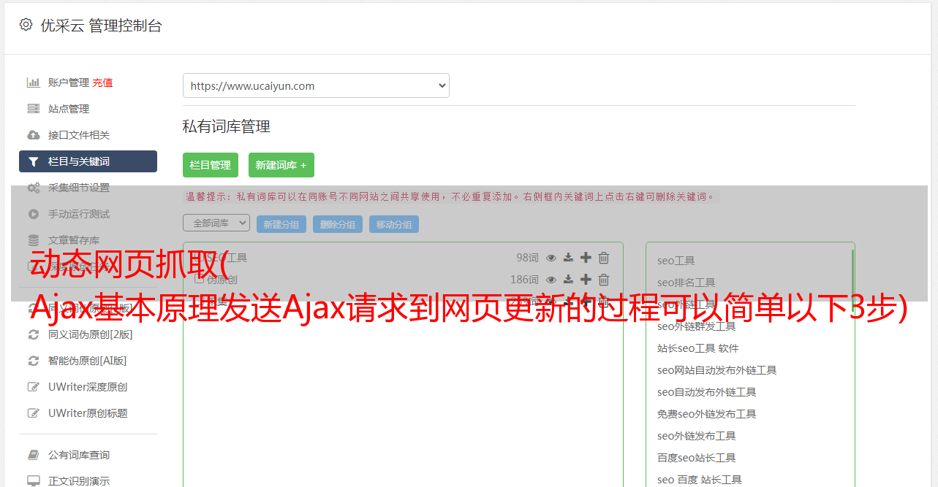Click the book icon for 公有词库查询

pyautogui.click(x=33, y=455)
